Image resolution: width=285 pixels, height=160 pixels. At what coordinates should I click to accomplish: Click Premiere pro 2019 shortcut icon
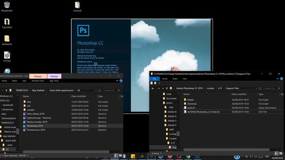tap(24, 130)
